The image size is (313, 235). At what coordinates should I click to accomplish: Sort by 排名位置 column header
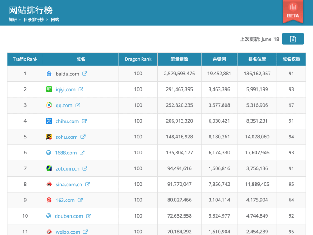tap(257, 59)
